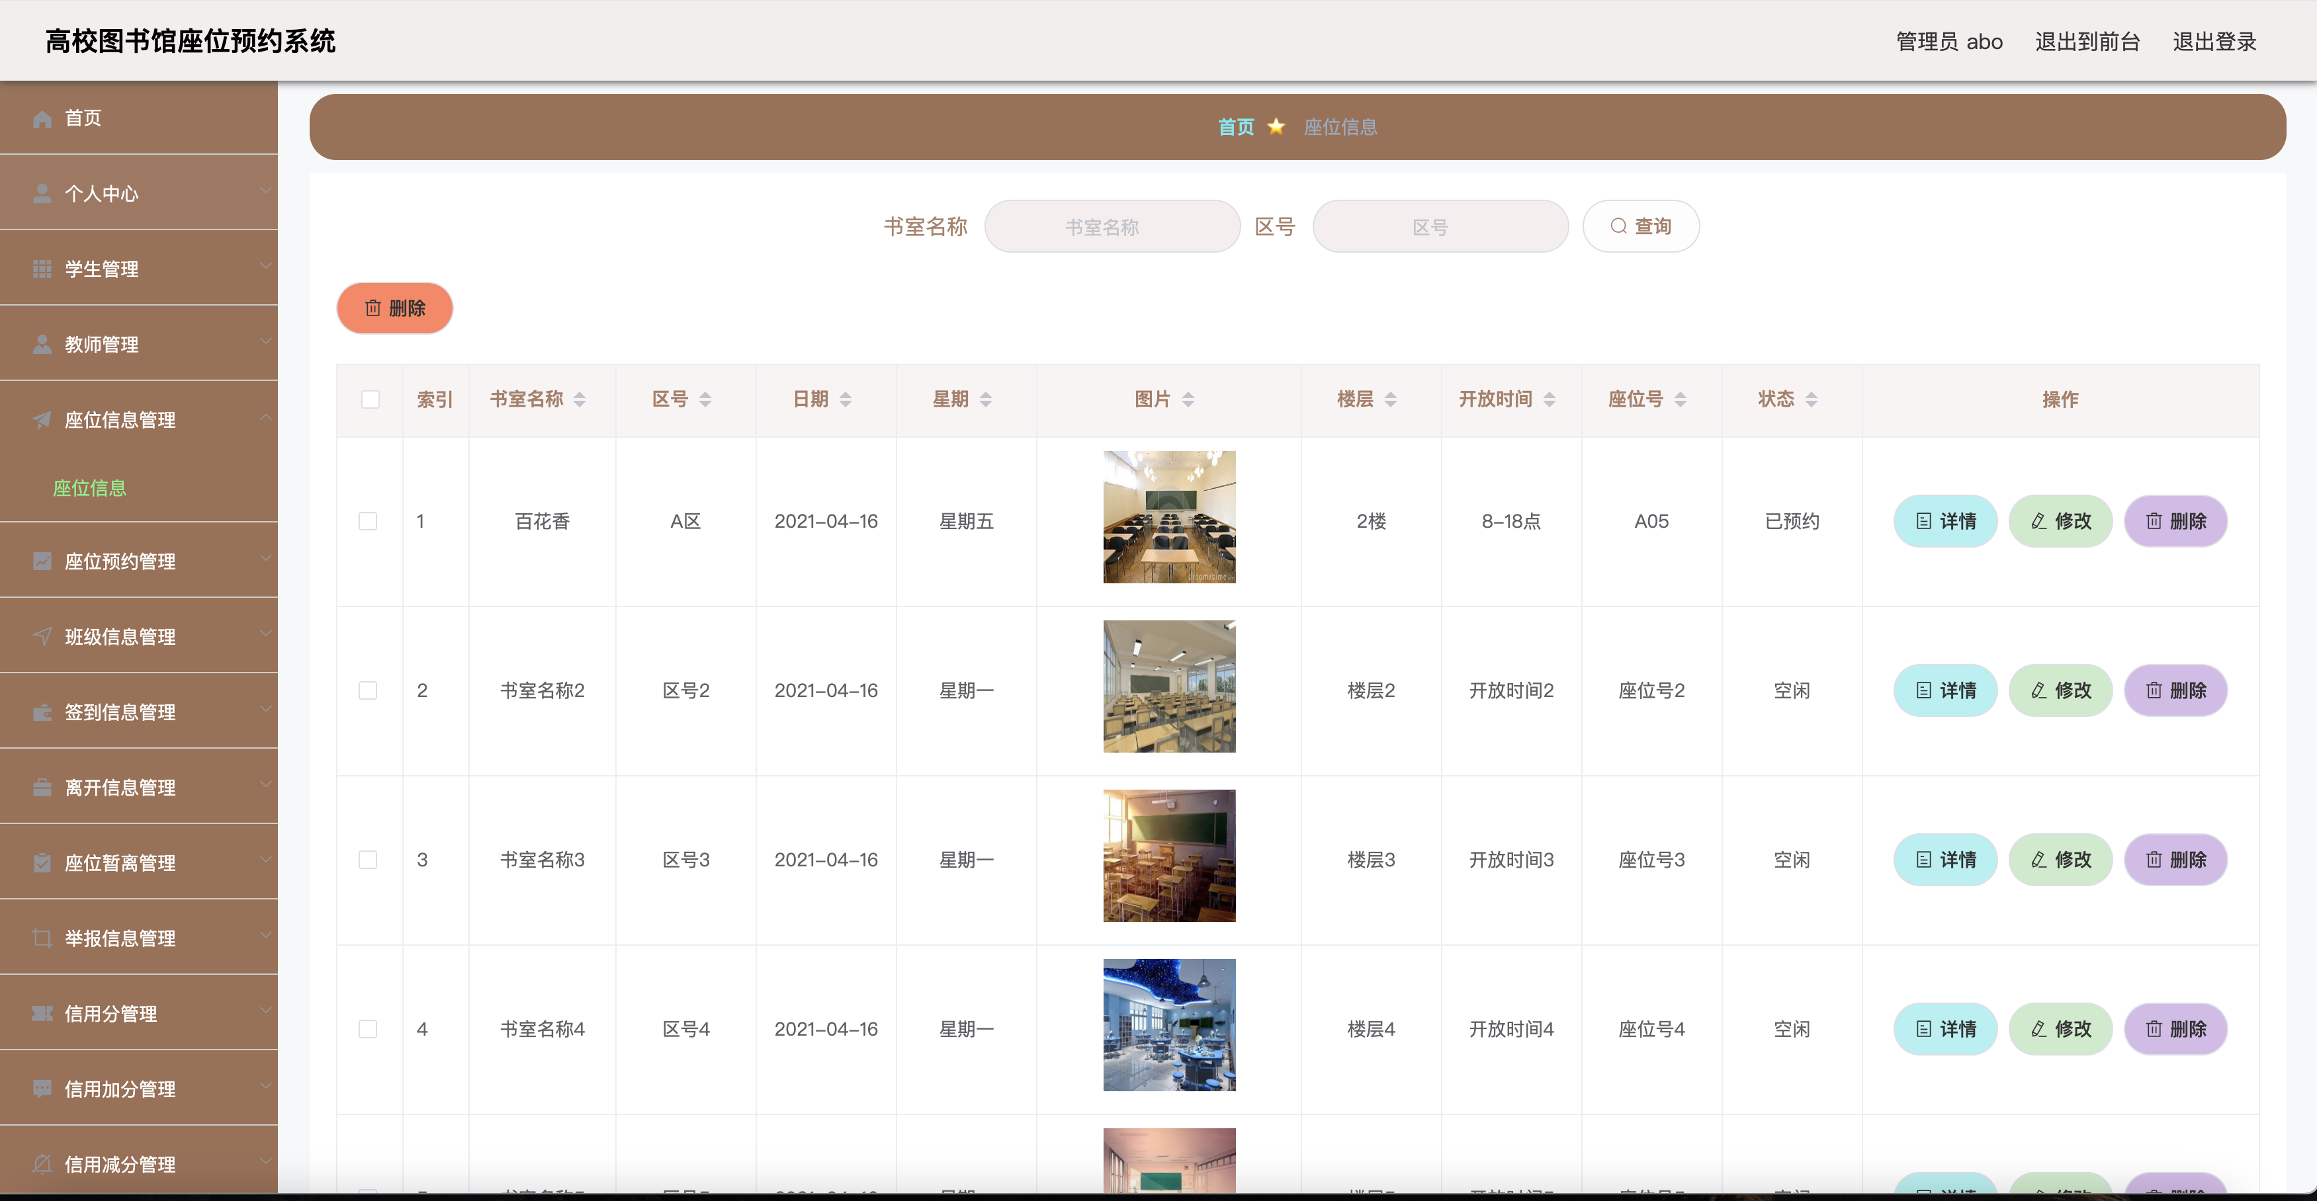Click 删除 for the 书室名称3 row

(x=2176, y=860)
